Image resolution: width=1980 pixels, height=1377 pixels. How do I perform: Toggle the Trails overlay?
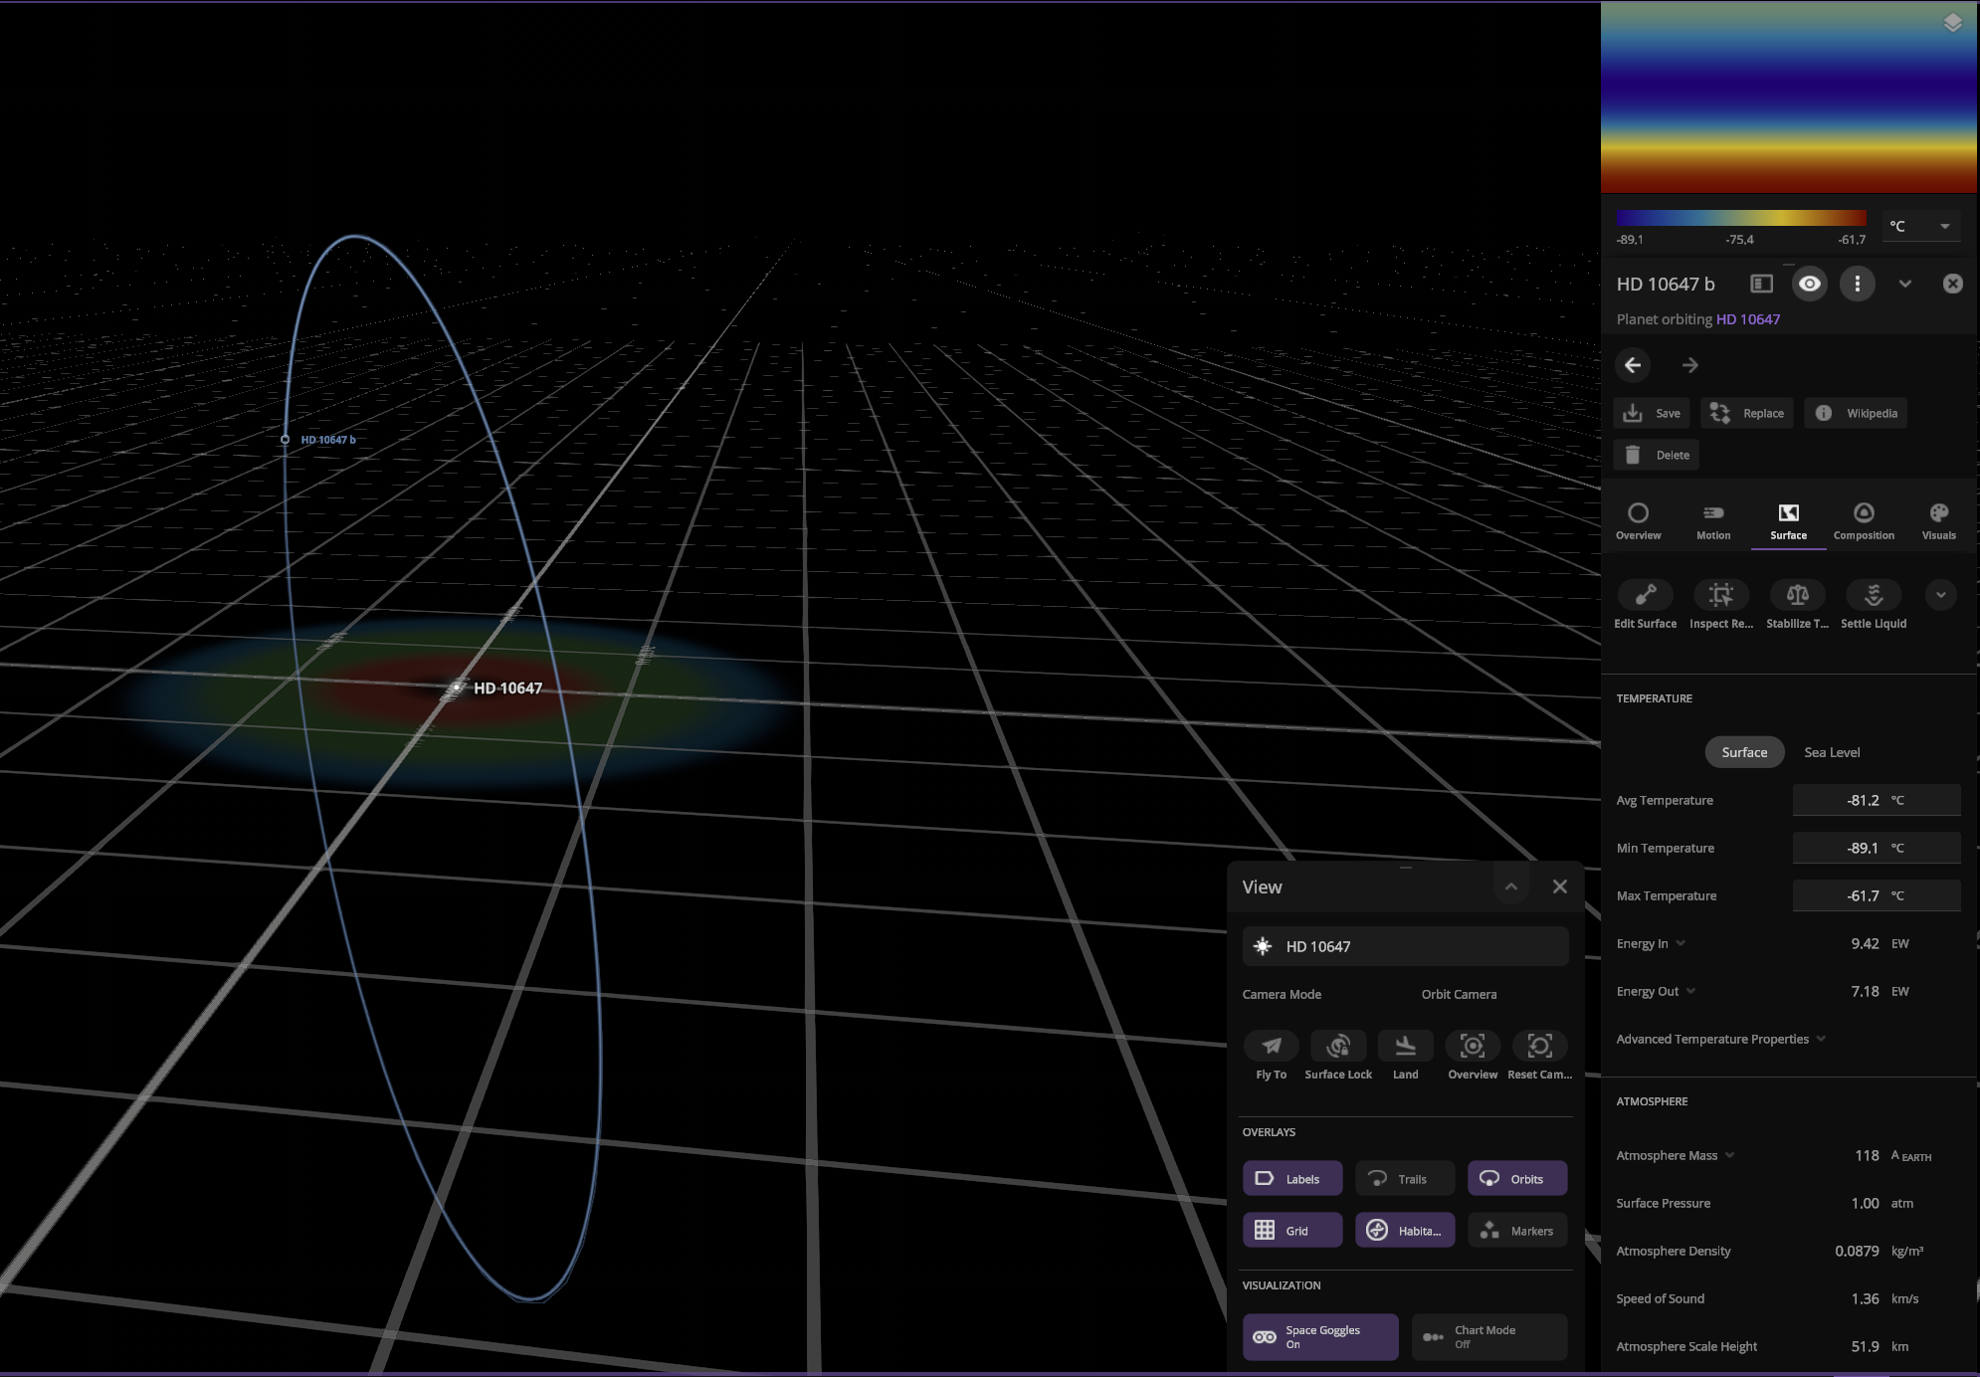(x=1404, y=1179)
